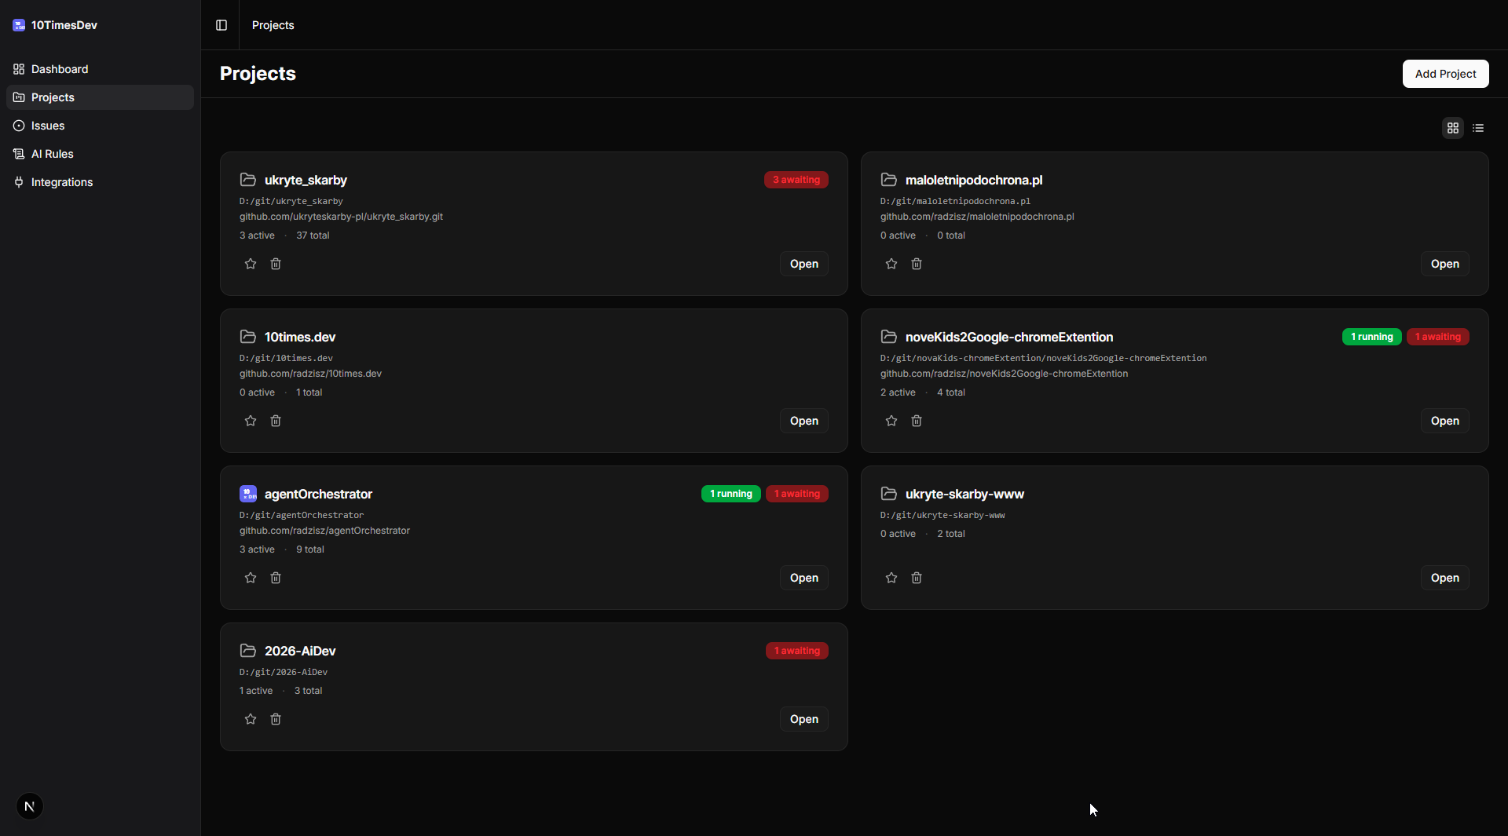1508x836 pixels.
Task: Open Integrations from the sidebar
Action: coord(62,182)
